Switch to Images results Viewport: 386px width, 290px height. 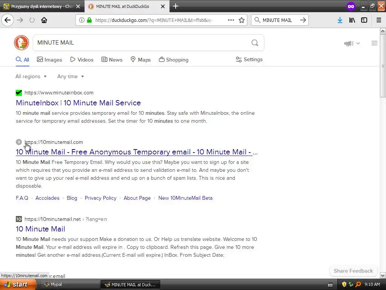(x=49, y=60)
